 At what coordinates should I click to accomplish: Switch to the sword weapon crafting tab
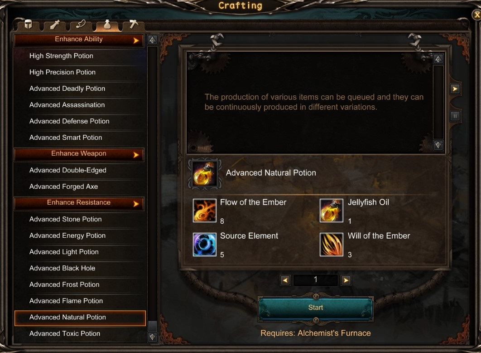[55, 25]
